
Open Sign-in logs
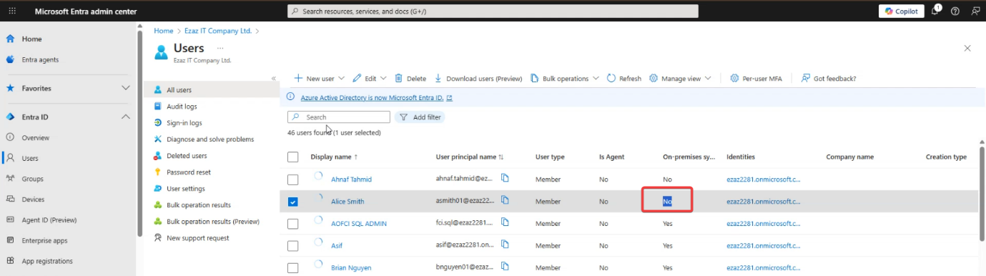click(x=184, y=123)
